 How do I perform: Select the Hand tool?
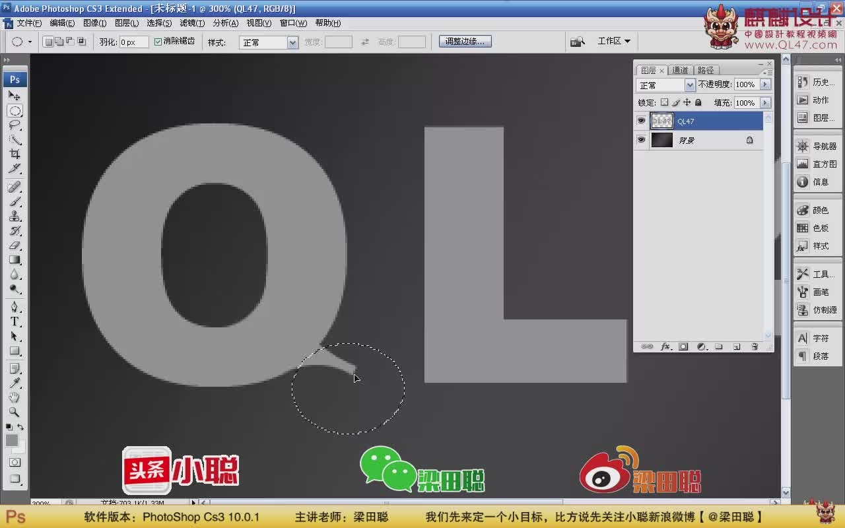(x=15, y=397)
